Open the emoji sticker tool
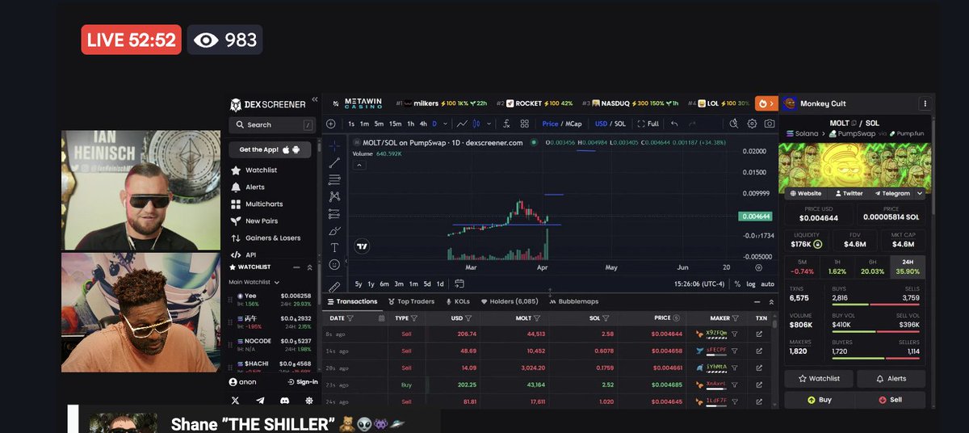Viewport: 969px width, 433px height. (x=335, y=265)
